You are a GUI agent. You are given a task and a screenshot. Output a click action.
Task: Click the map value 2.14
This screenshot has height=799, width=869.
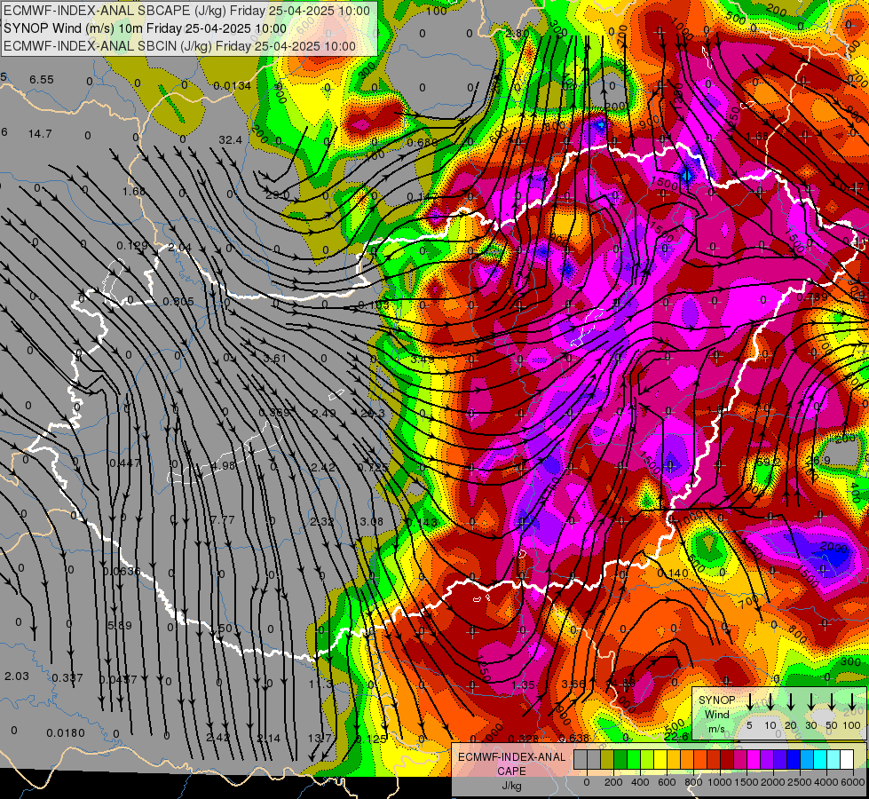tap(269, 738)
